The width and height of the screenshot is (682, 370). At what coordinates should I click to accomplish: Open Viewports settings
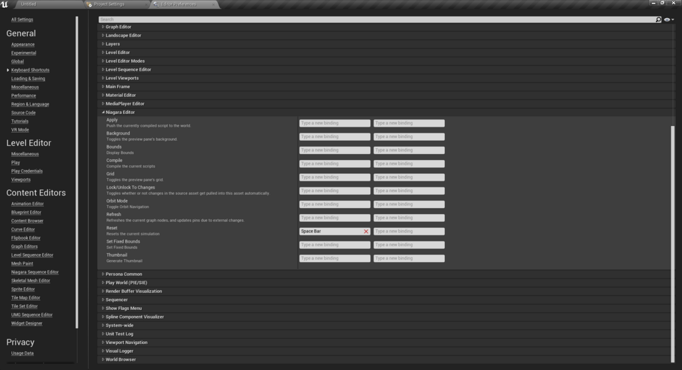click(21, 180)
